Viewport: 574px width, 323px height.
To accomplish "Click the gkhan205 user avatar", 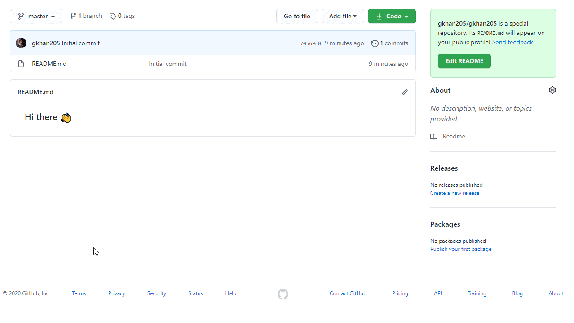I will click(21, 43).
